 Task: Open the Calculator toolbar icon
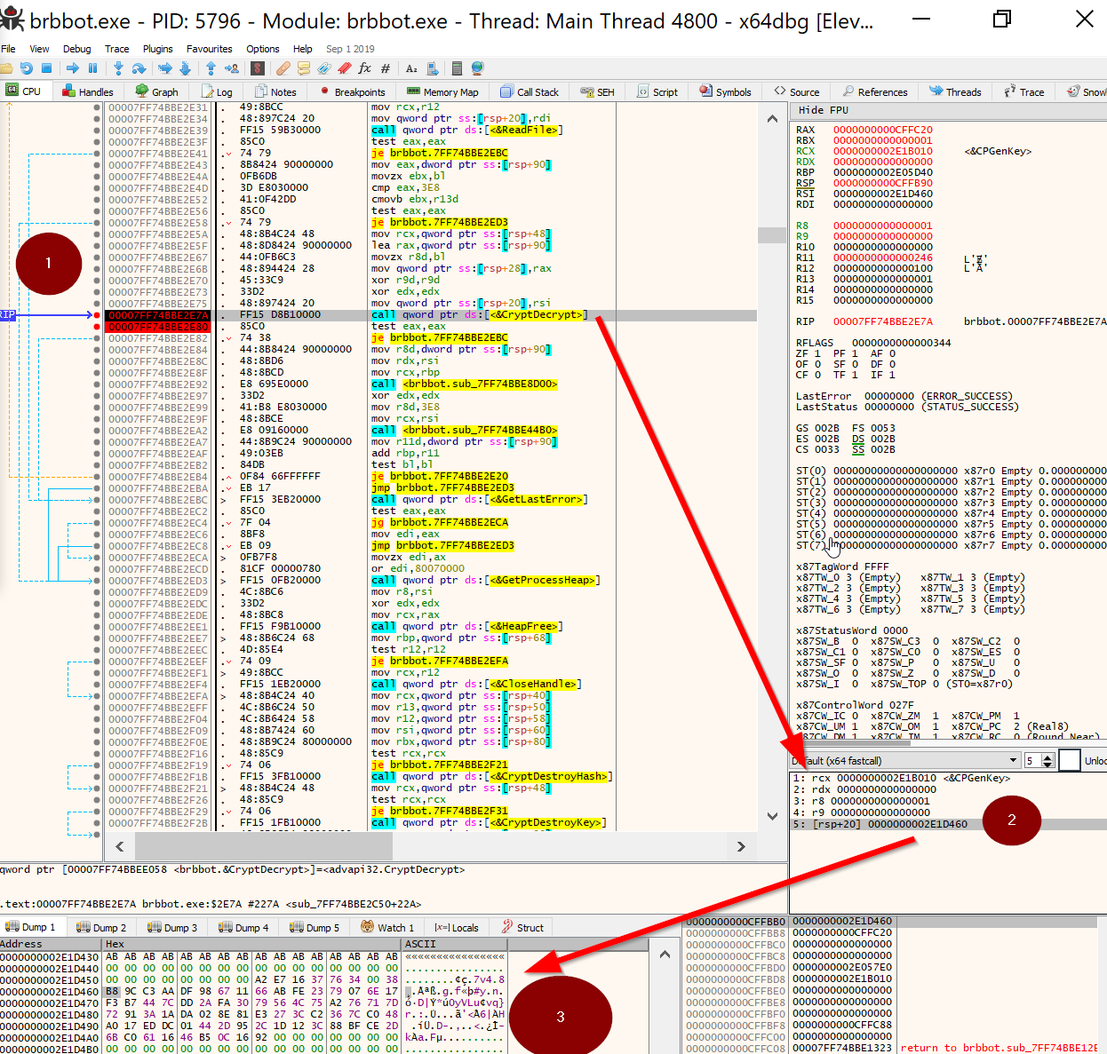click(457, 67)
